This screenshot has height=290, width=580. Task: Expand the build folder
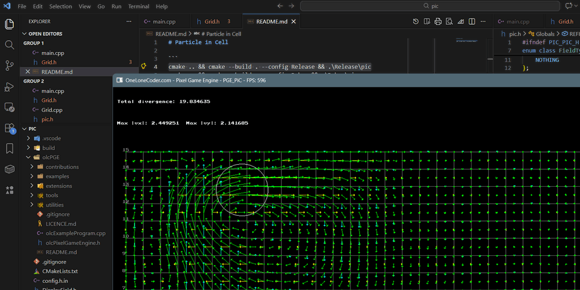click(48, 148)
